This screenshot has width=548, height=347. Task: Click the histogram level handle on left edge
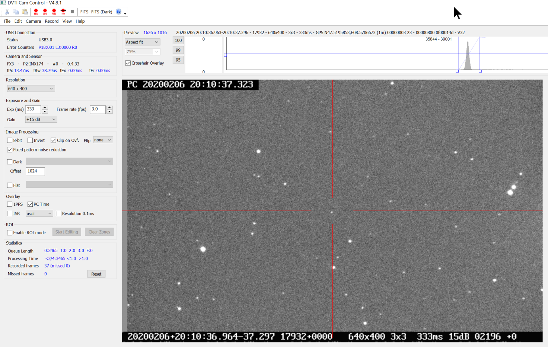tap(225, 55)
